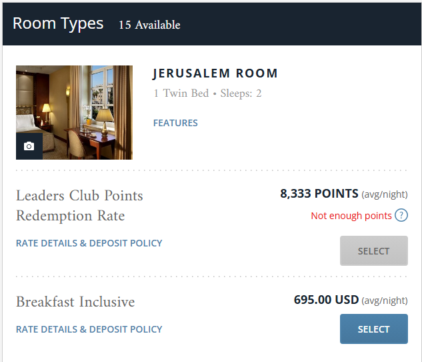The width and height of the screenshot is (422, 362).
Task: Click the JERUSALEM ROOM title
Action: (215, 73)
